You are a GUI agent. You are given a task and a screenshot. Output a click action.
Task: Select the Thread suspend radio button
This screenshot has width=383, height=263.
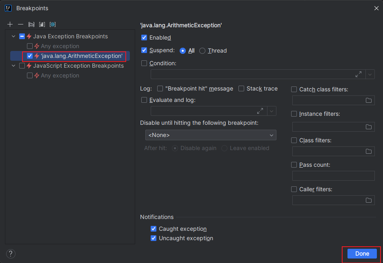pyautogui.click(x=203, y=51)
